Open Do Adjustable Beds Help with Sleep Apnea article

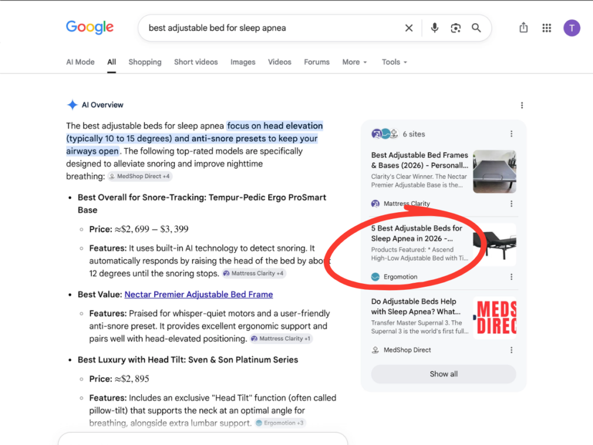click(x=416, y=307)
